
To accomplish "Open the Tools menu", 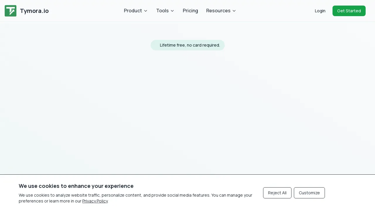I will click(162, 11).
